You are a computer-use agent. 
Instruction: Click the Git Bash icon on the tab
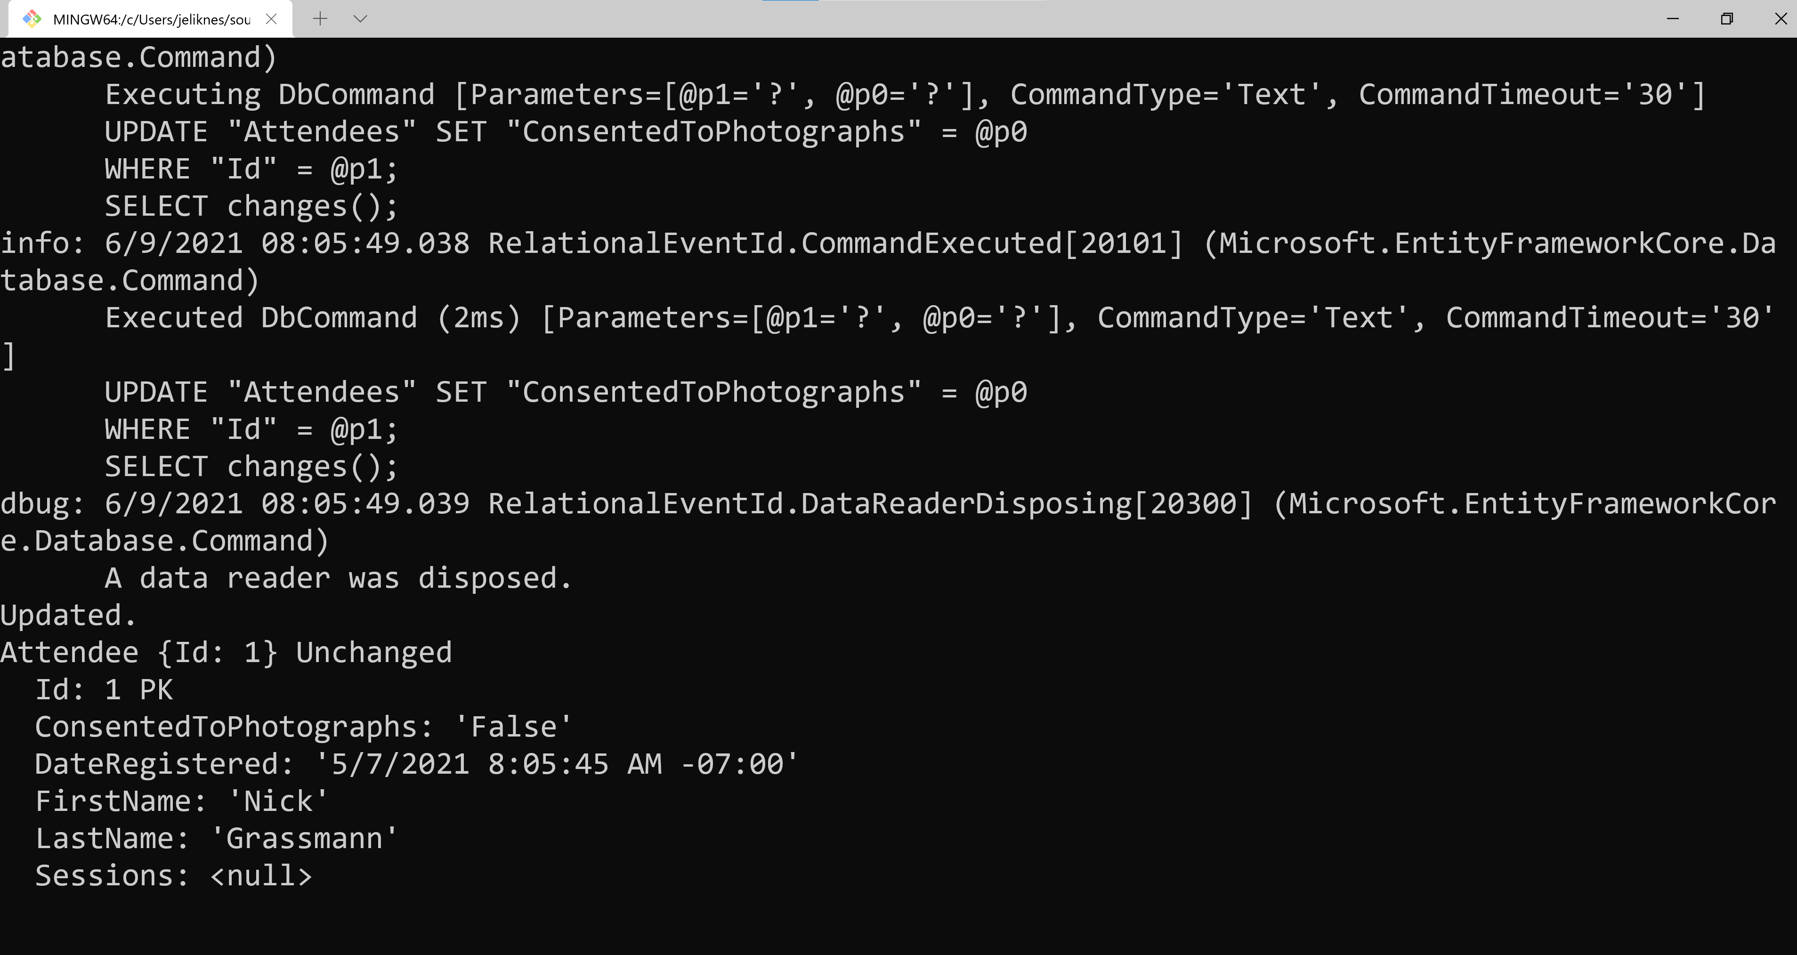point(32,19)
